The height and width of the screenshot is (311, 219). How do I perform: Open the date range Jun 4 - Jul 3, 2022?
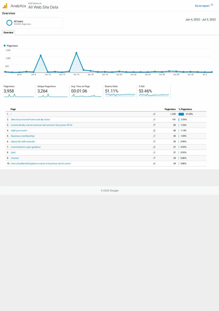(x=201, y=20)
